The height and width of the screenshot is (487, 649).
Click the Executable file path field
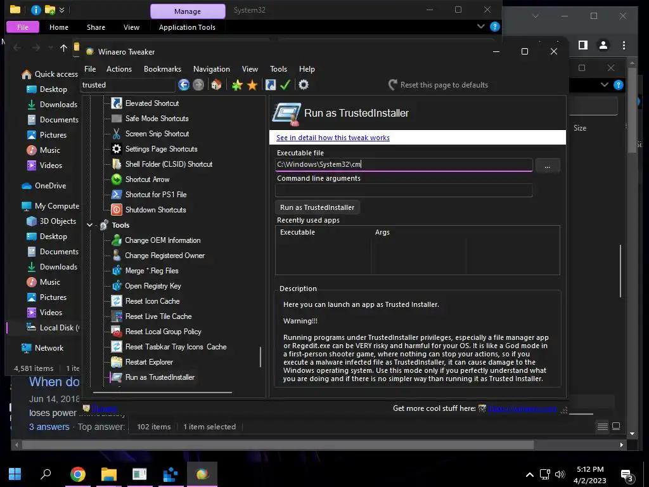pos(404,164)
